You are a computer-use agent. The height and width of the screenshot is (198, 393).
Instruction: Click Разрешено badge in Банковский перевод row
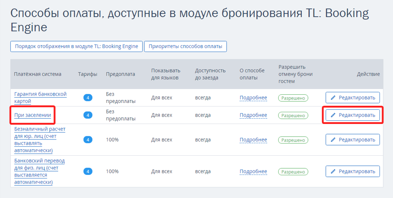click(x=293, y=172)
